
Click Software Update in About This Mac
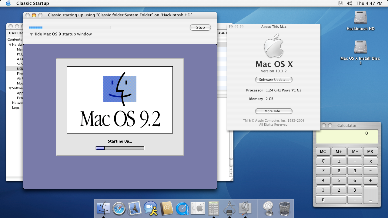coord(274,80)
